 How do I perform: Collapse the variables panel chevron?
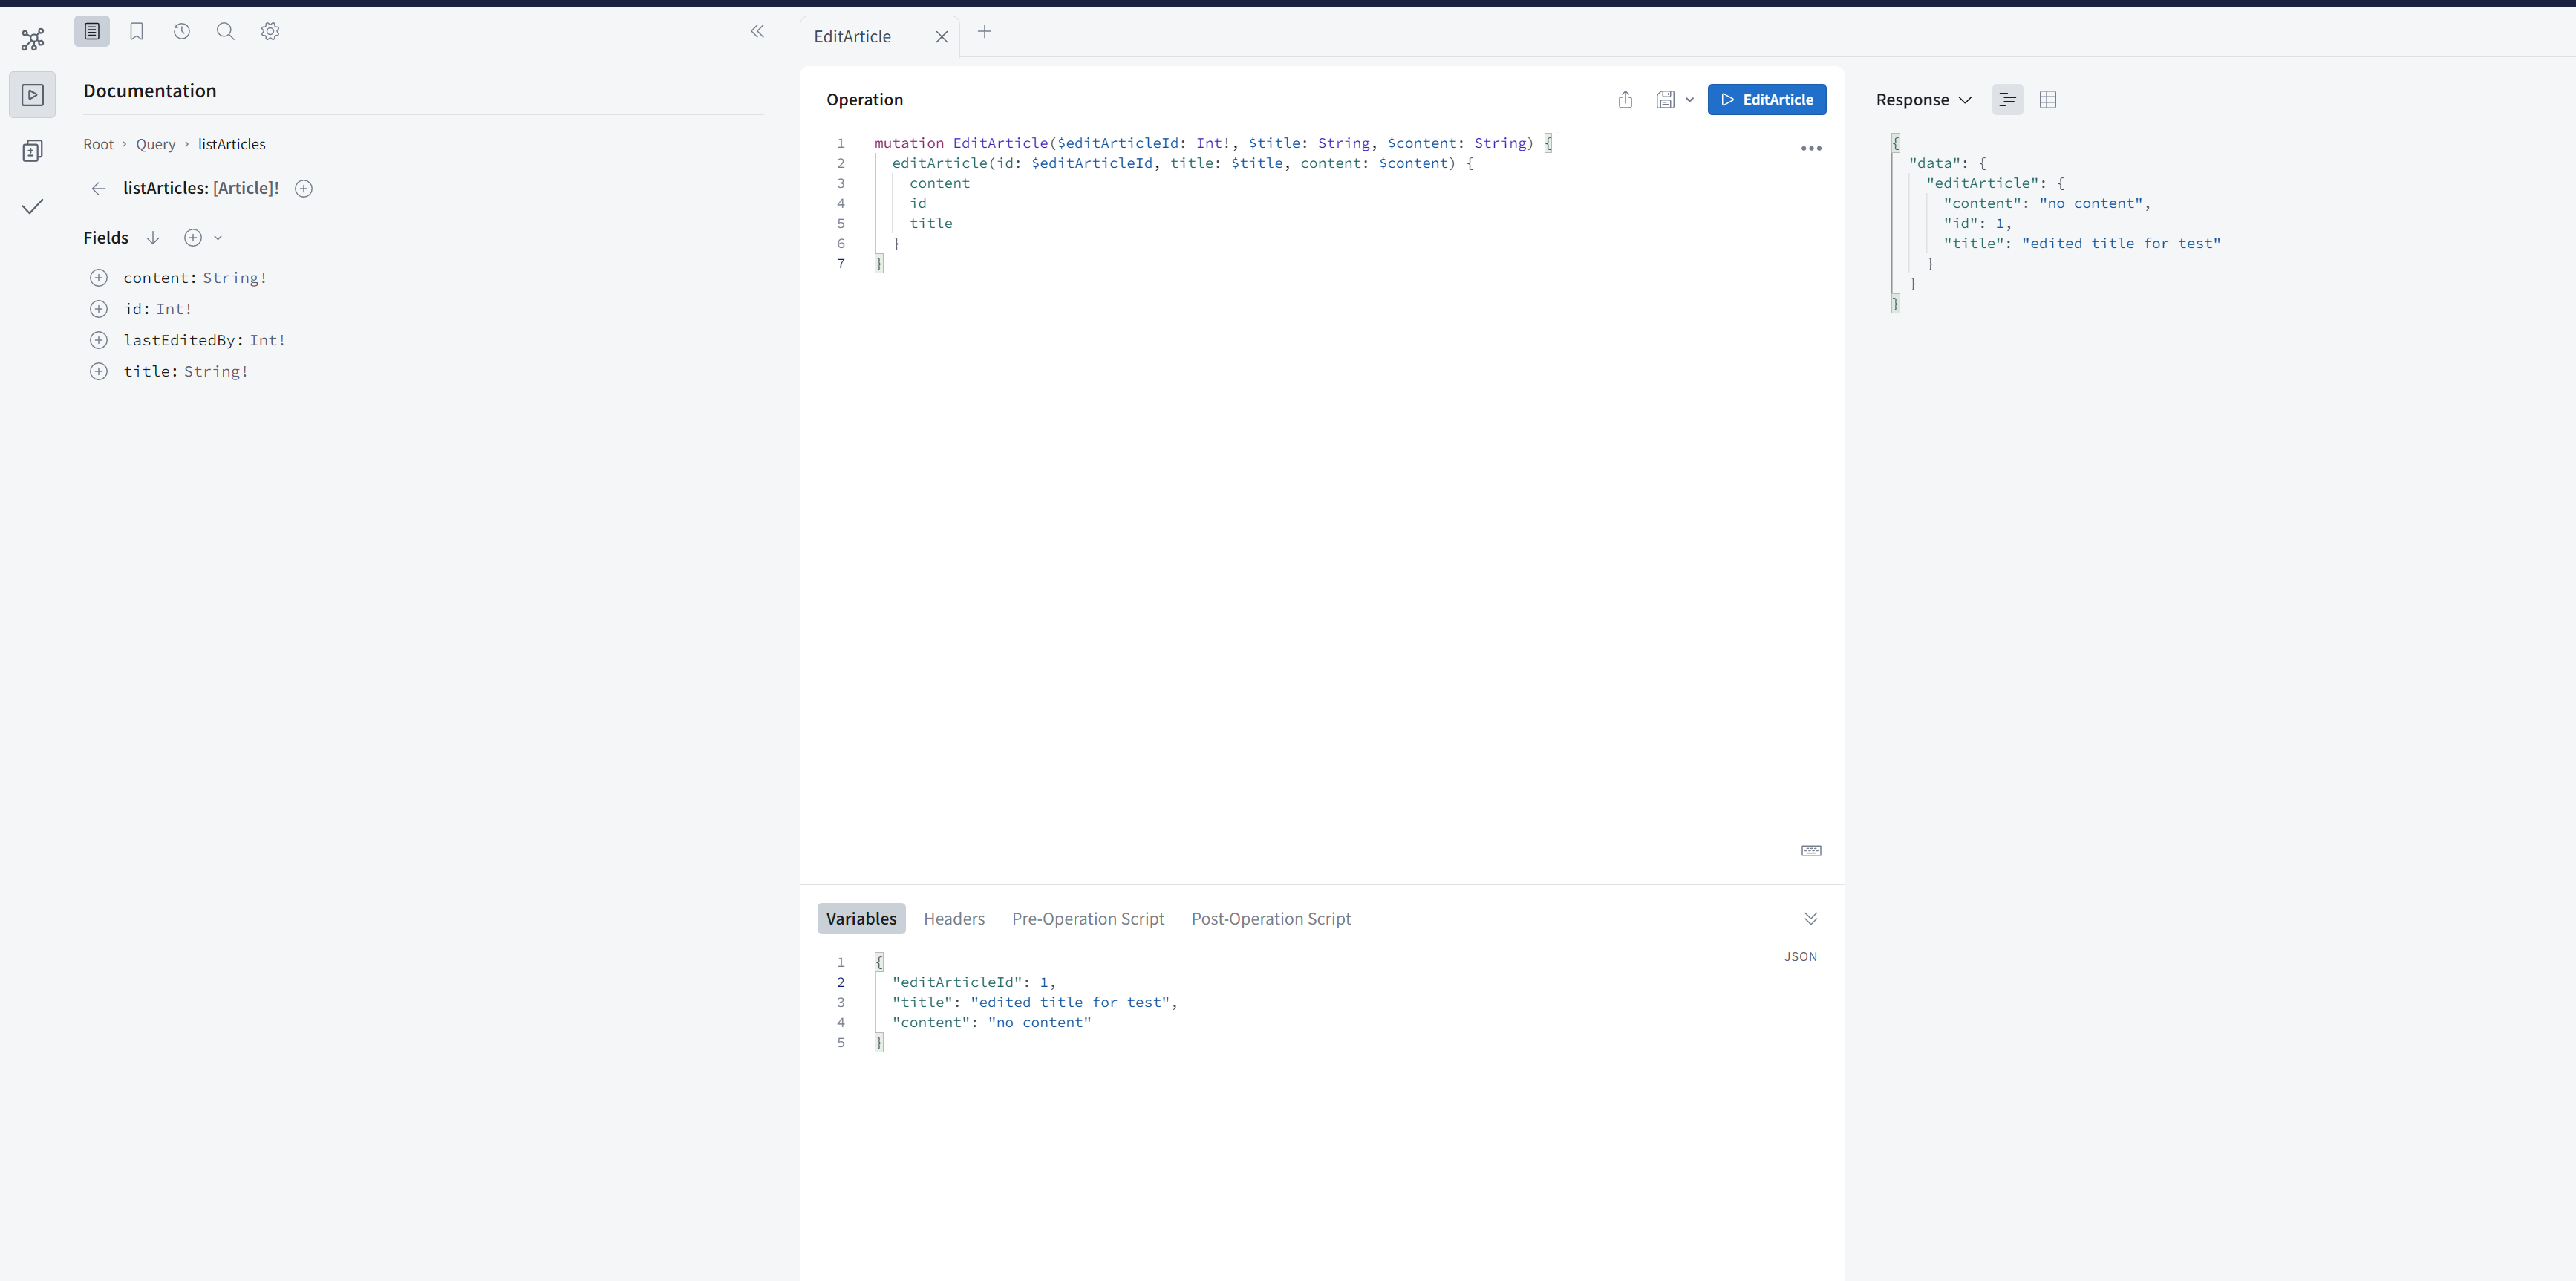(x=1810, y=918)
